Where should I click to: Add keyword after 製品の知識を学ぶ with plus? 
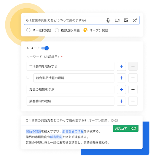[x=121, y=89]
